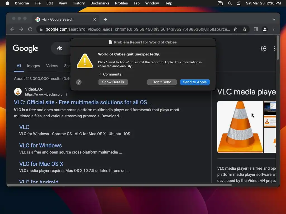Click the Google search box with vlc
The width and height of the screenshot is (286, 214).
click(61, 48)
